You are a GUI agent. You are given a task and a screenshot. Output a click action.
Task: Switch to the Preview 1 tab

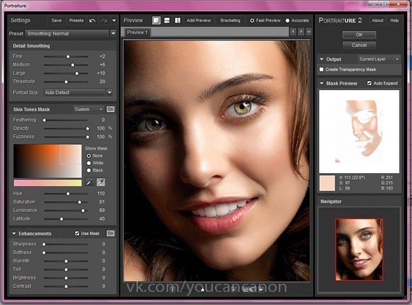(137, 32)
